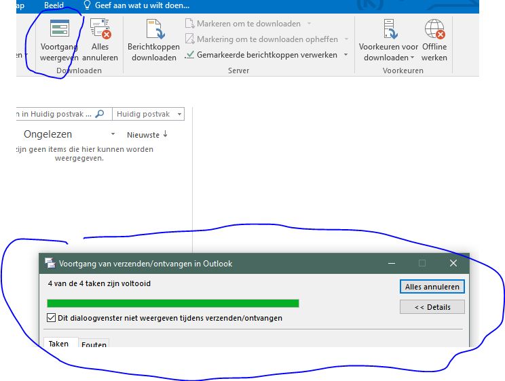Open the Ongelezen filter dropdown
The width and height of the screenshot is (505, 381).
coord(111,135)
